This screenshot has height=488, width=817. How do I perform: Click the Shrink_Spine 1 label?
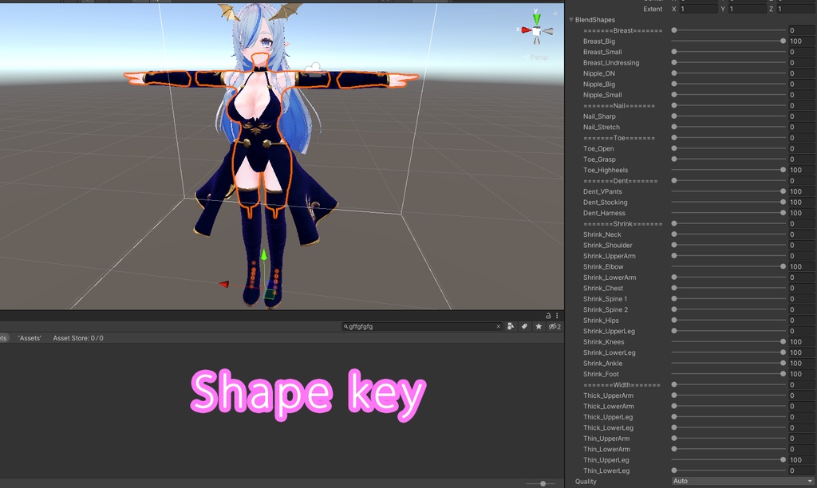605,299
